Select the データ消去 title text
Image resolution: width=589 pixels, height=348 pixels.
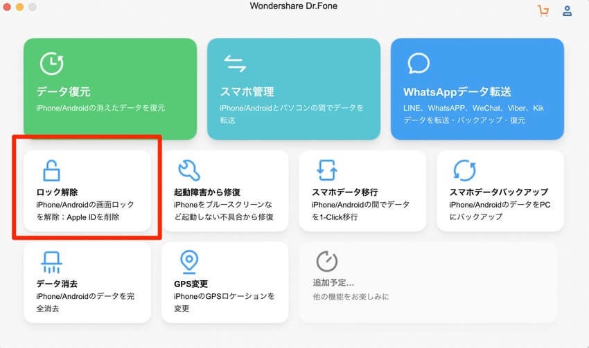click(57, 284)
